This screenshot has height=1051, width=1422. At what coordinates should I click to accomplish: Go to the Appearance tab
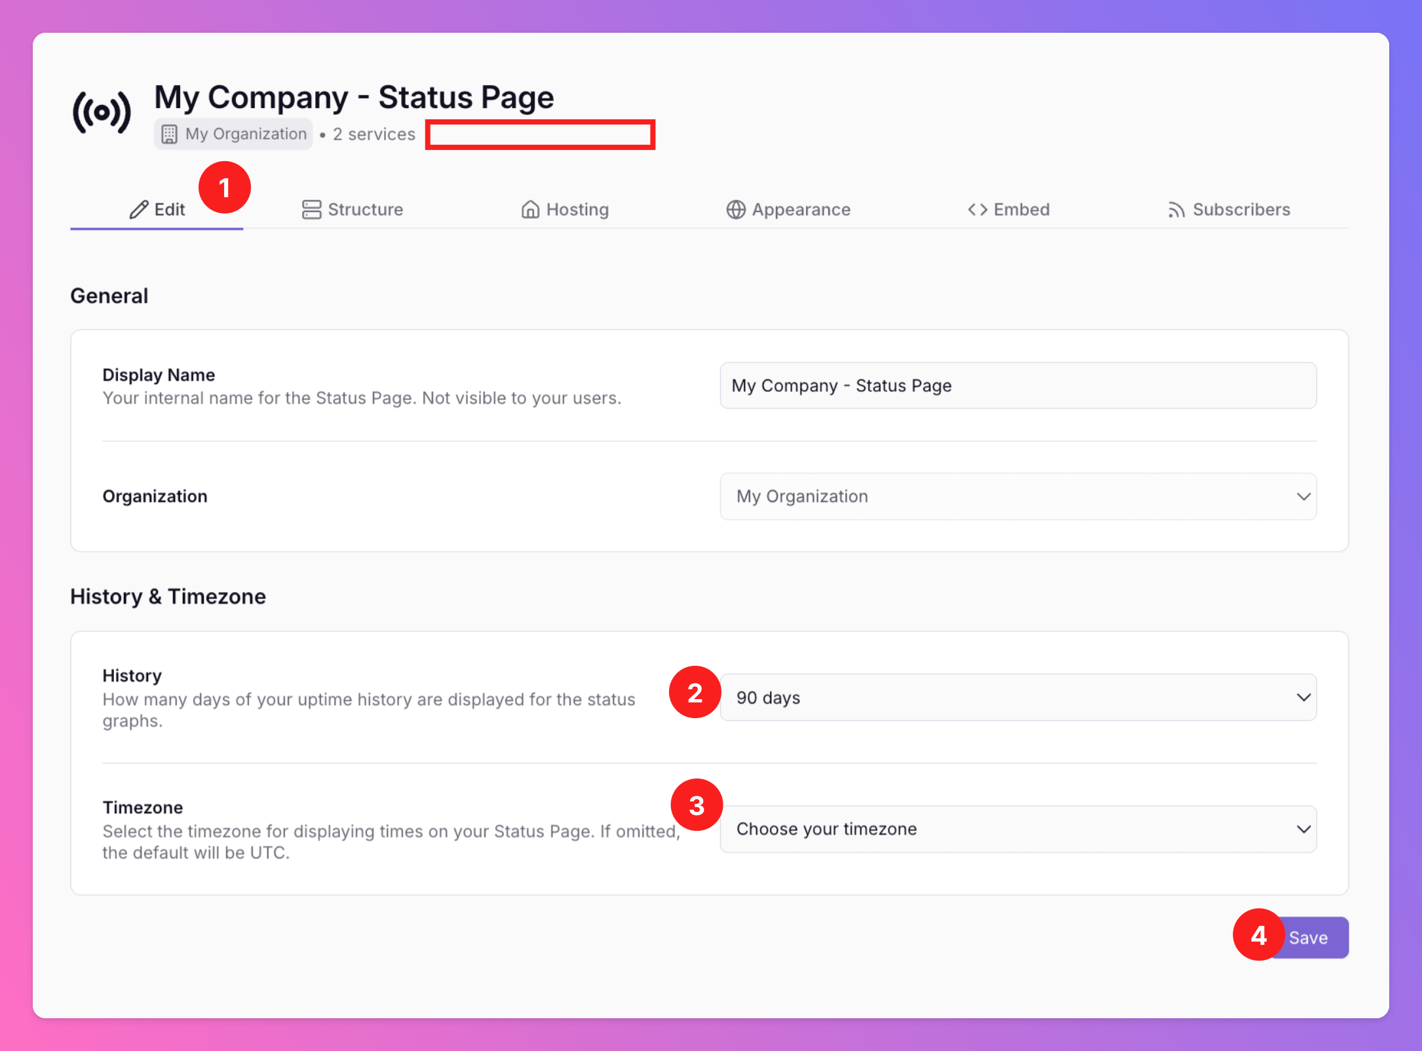click(801, 210)
